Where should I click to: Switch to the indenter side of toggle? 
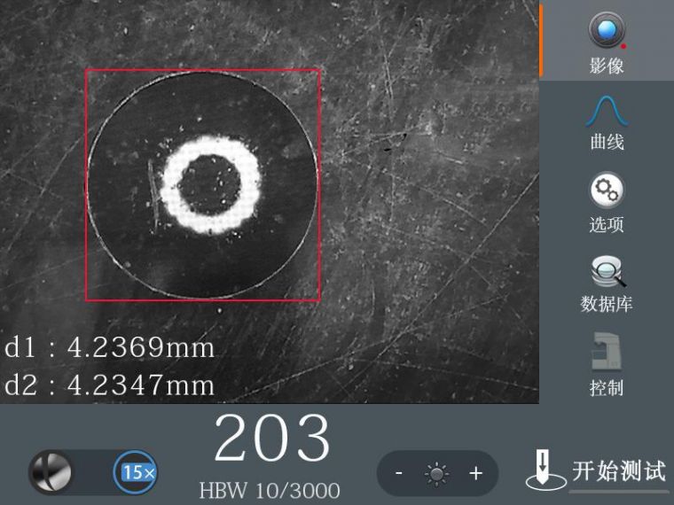point(51,472)
